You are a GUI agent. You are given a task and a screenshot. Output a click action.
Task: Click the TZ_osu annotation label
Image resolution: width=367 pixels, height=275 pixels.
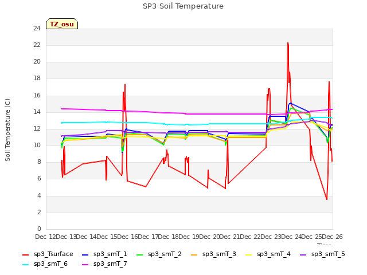point(62,24)
